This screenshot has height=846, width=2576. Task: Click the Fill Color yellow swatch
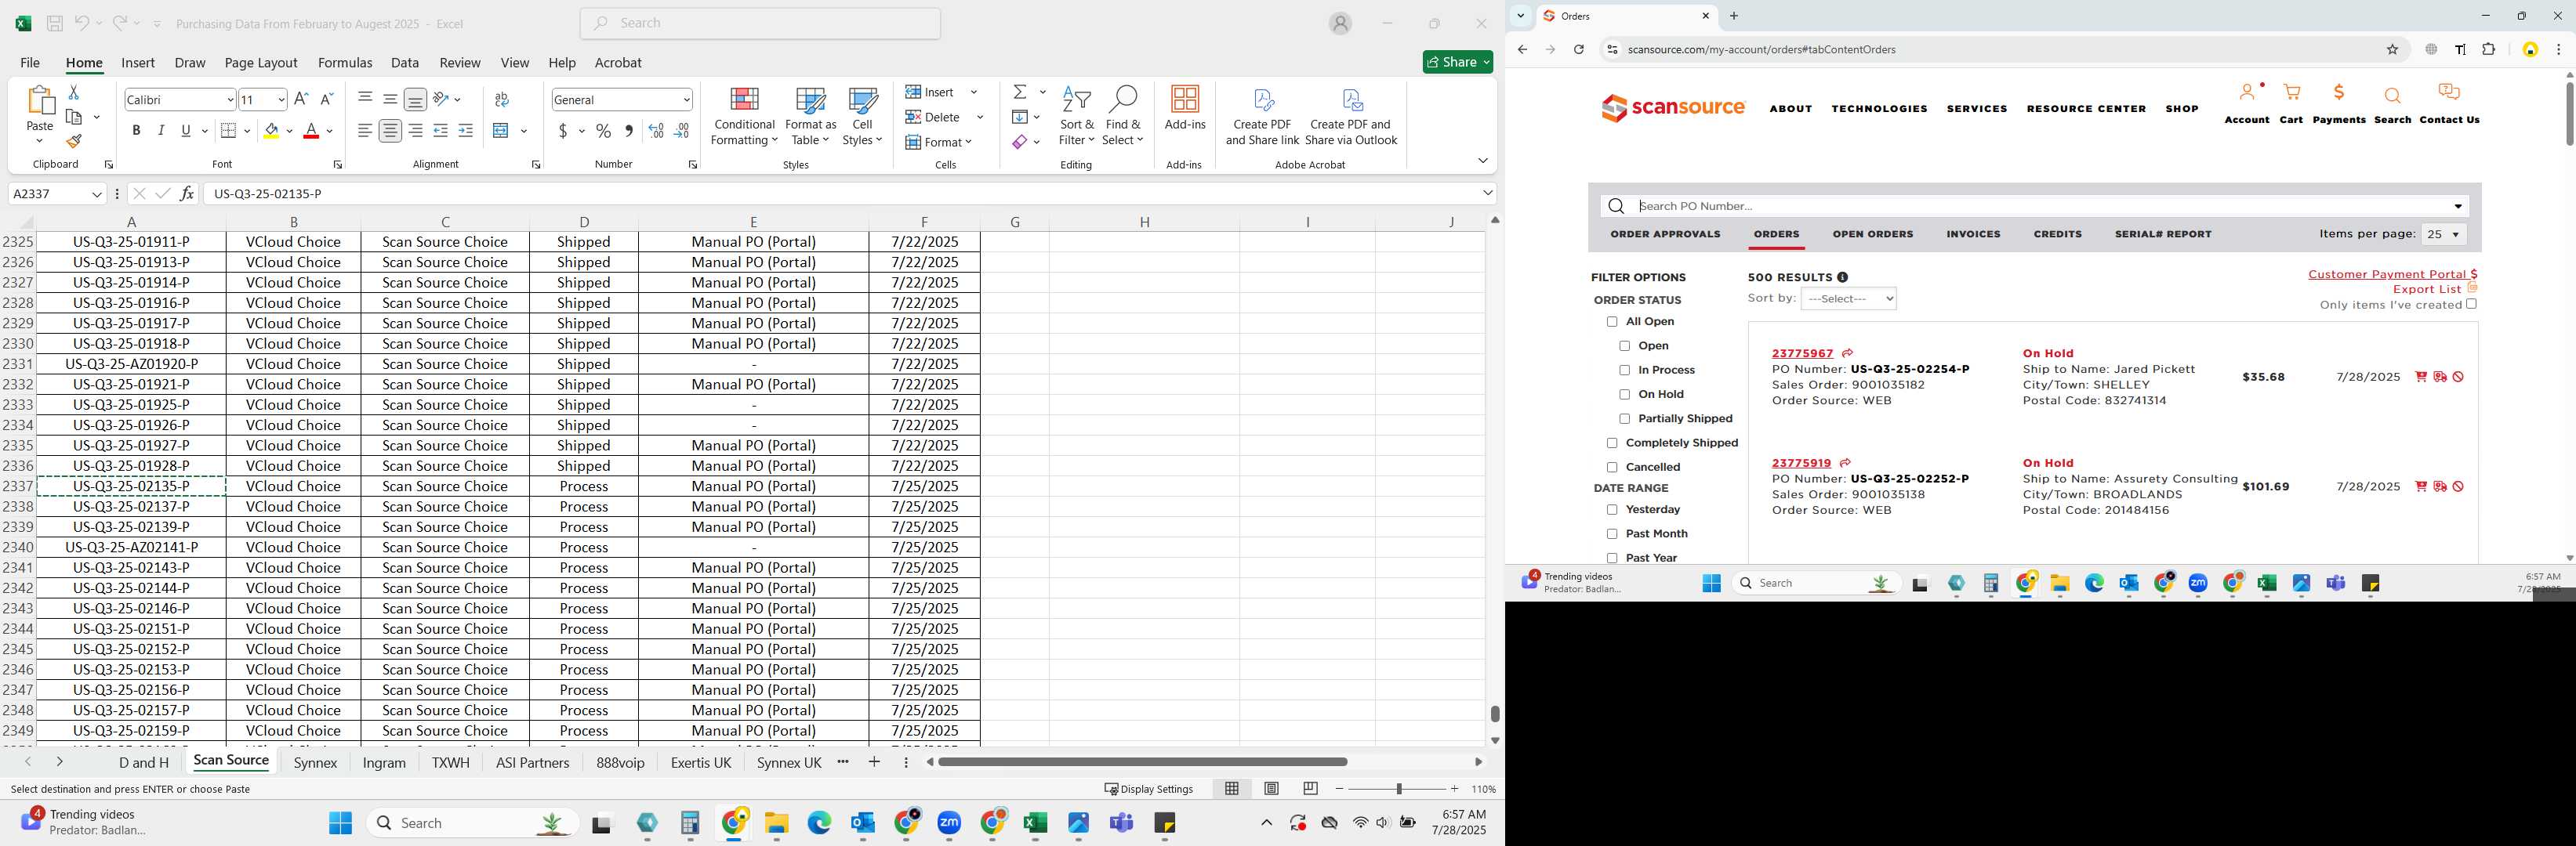click(x=271, y=131)
